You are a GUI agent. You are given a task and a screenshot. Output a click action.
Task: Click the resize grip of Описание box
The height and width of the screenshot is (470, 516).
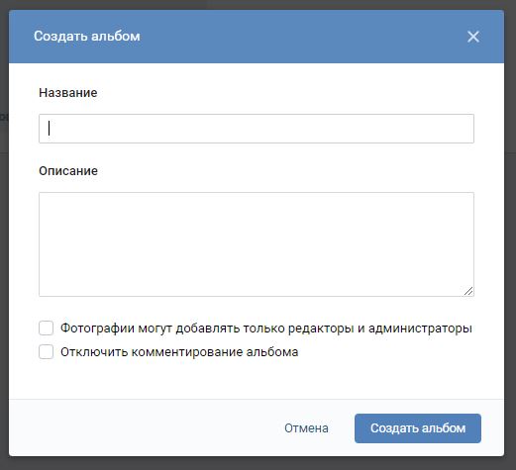468,291
